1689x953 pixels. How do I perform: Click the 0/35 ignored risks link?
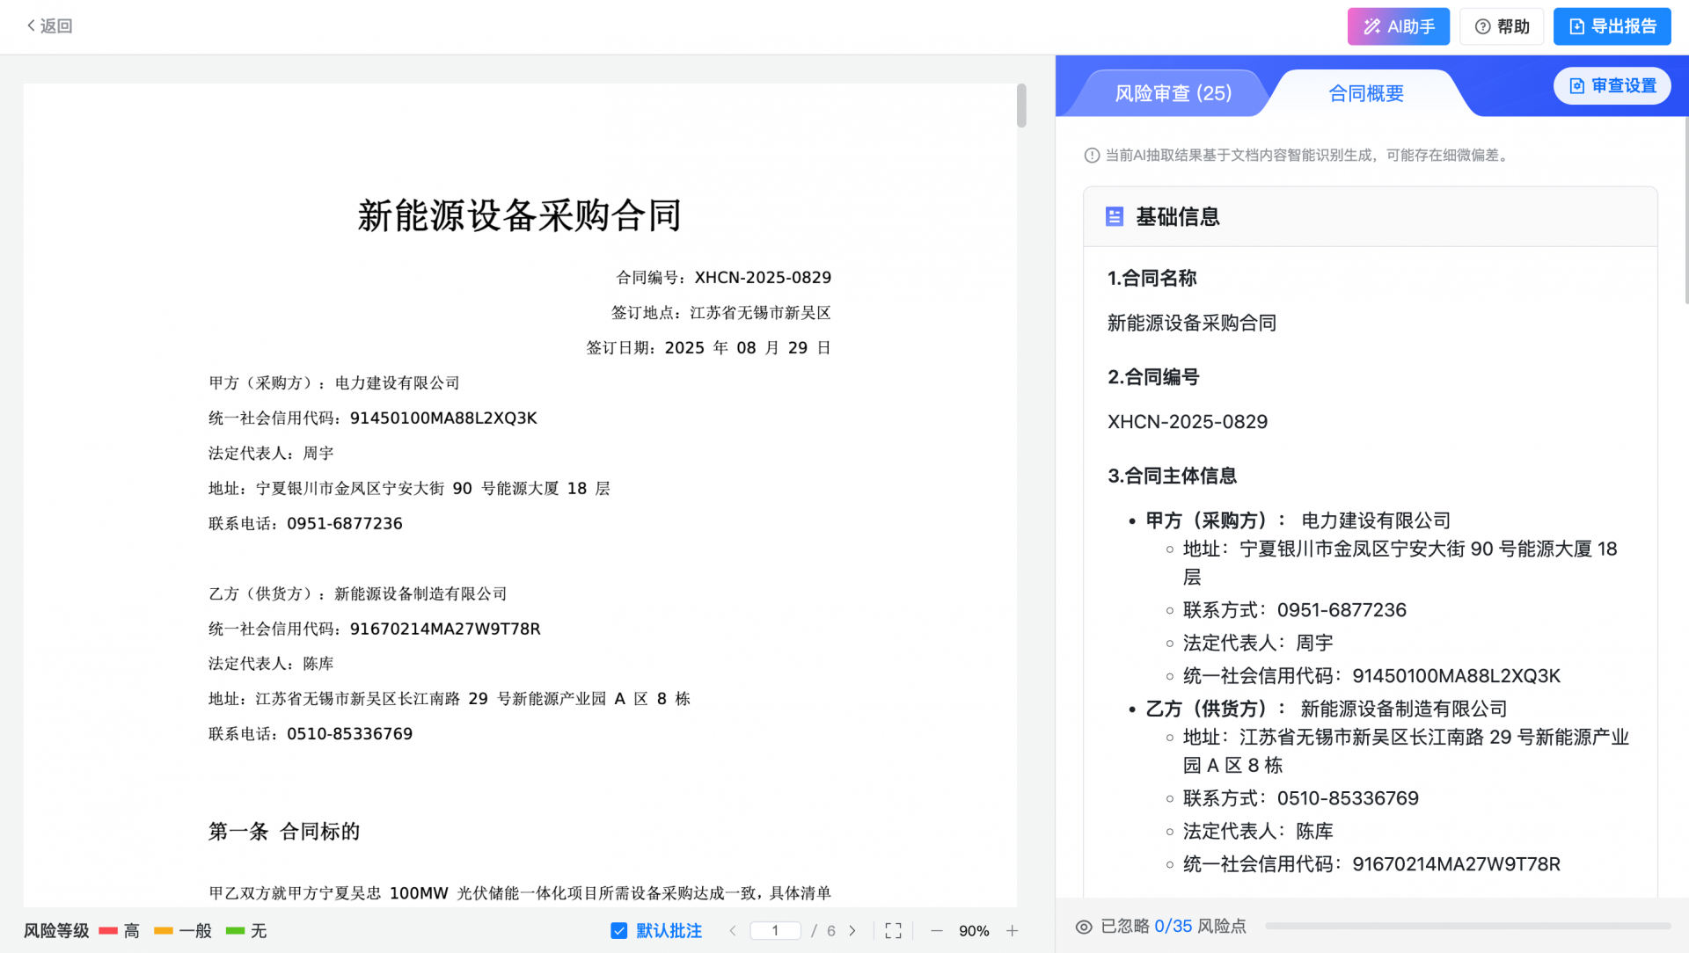1173,927
